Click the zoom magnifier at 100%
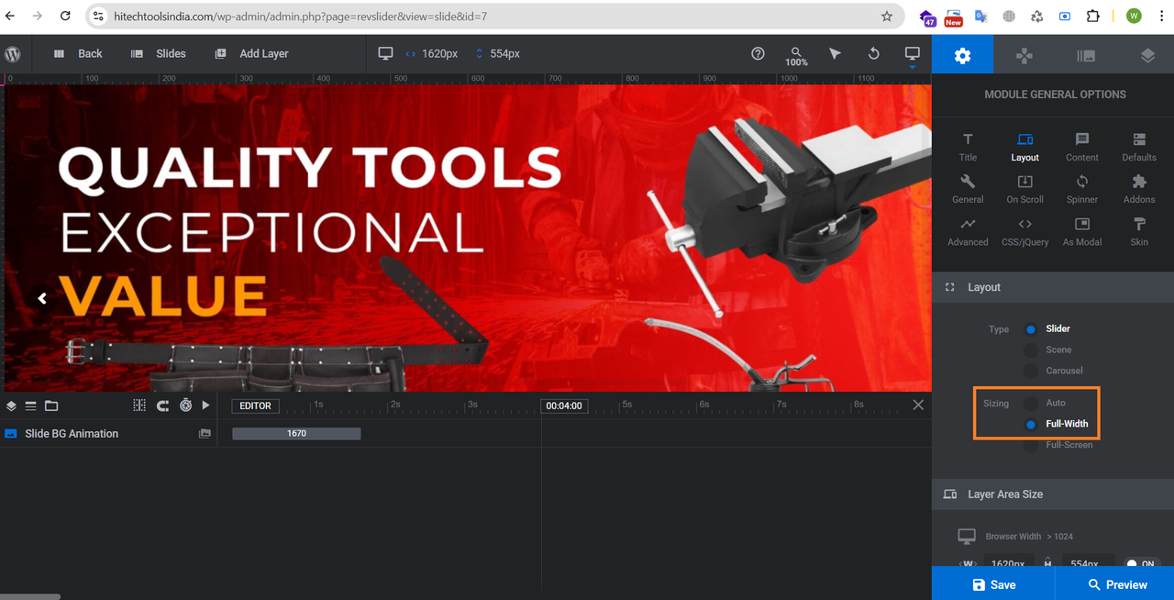This screenshot has height=600, width=1174. click(x=796, y=56)
